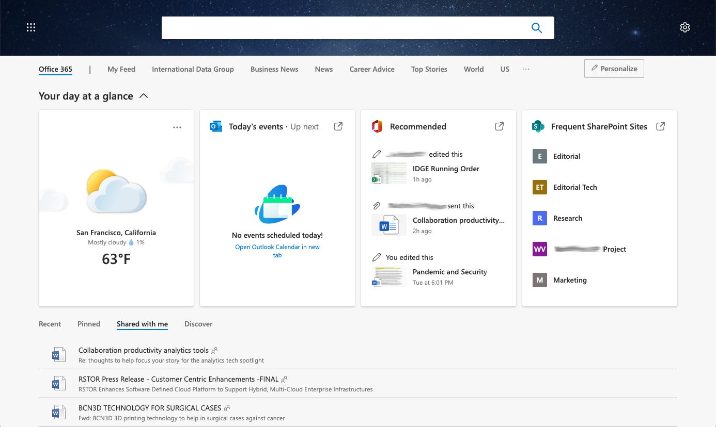Click the Personalize button
The height and width of the screenshot is (427, 716).
pyautogui.click(x=614, y=69)
